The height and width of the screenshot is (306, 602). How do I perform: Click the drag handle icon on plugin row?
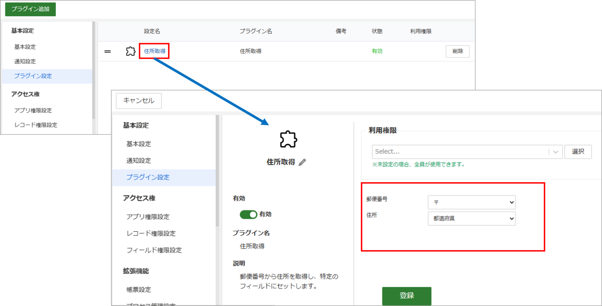tap(108, 52)
